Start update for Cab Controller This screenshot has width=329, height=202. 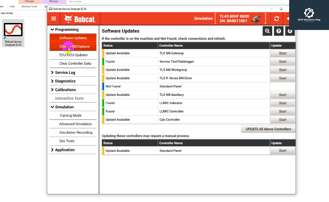[282, 120]
